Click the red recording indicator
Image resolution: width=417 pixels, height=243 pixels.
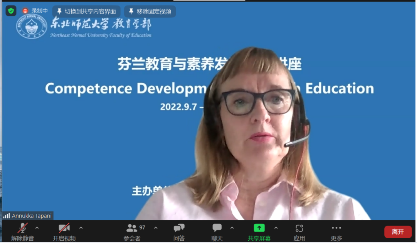[25, 11]
